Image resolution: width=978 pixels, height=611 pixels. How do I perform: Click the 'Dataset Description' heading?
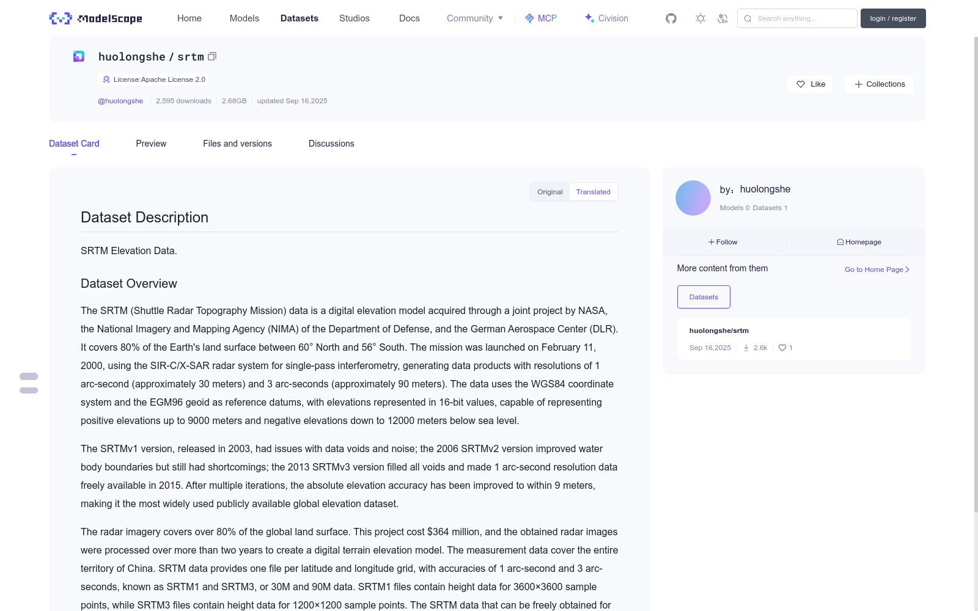[x=144, y=218]
